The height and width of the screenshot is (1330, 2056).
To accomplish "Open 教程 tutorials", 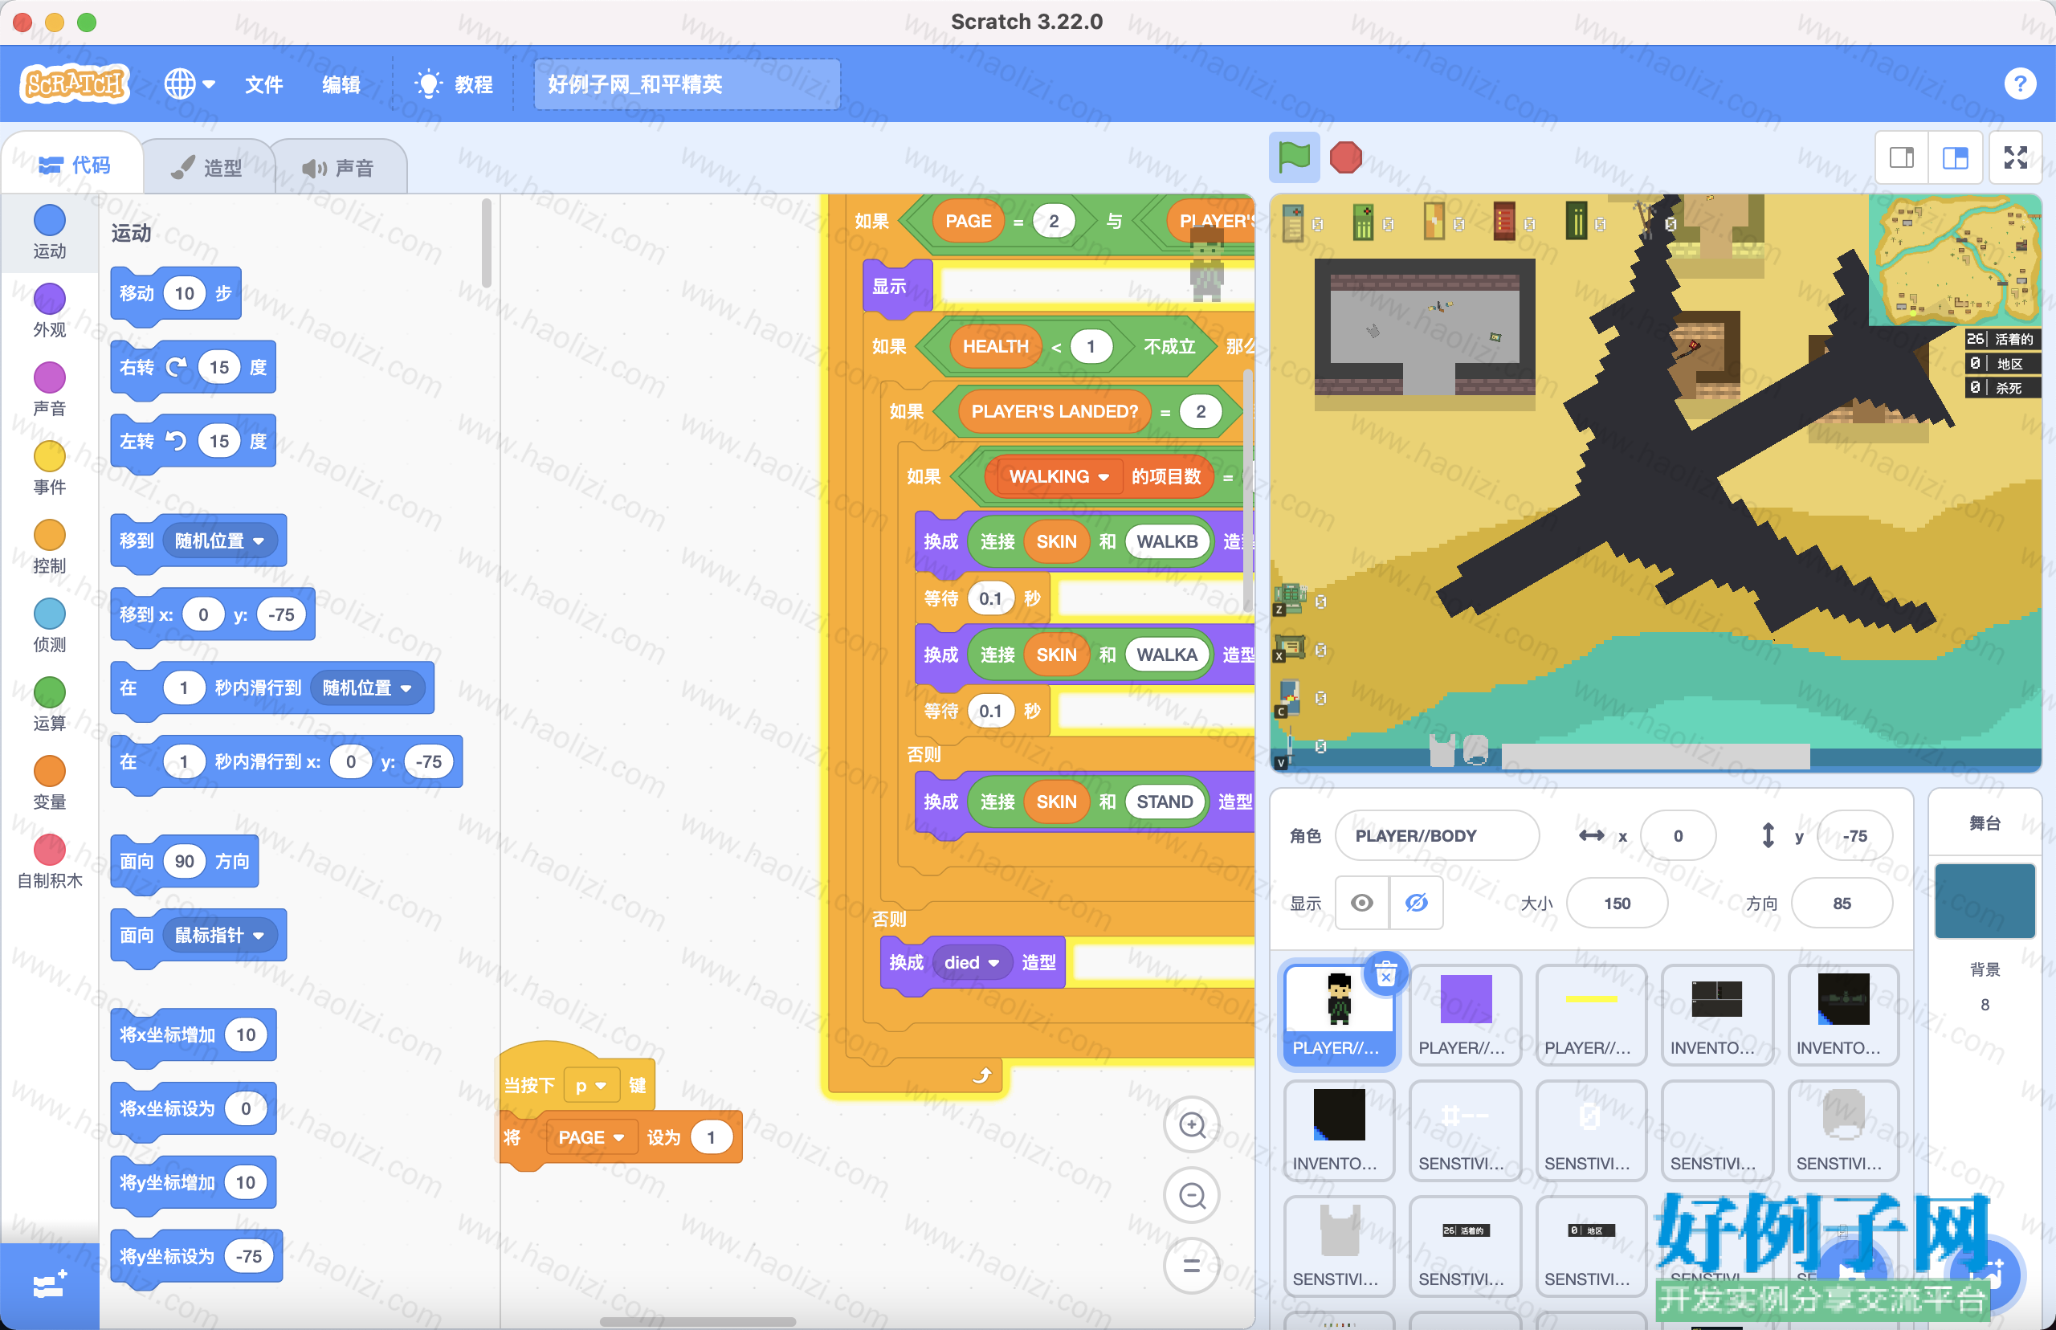I will [x=455, y=84].
